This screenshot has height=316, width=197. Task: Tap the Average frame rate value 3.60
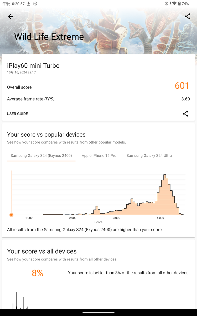point(185,99)
